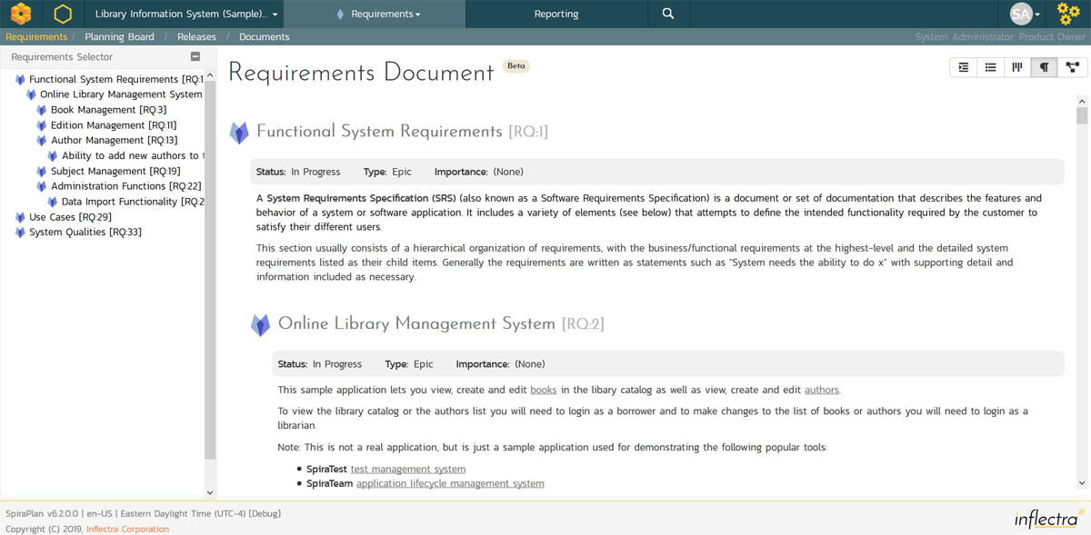The image size is (1091, 535).
Task: Switch to the flat list view
Action: pyautogui.click(x=991, y=67)
